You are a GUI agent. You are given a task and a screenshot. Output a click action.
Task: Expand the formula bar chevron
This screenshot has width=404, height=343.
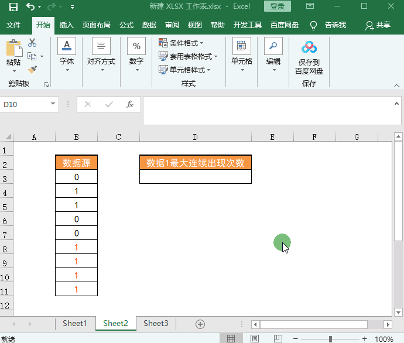point(396,104)
